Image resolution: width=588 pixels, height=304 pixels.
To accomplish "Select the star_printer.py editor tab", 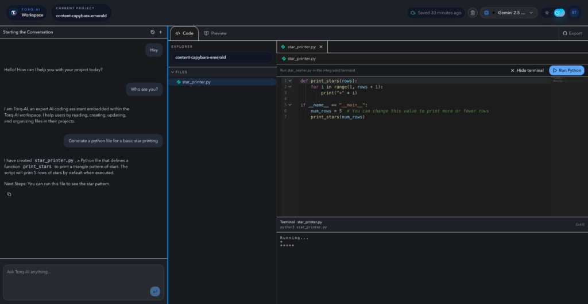I will pyautogui.click(x=302, y=47).
